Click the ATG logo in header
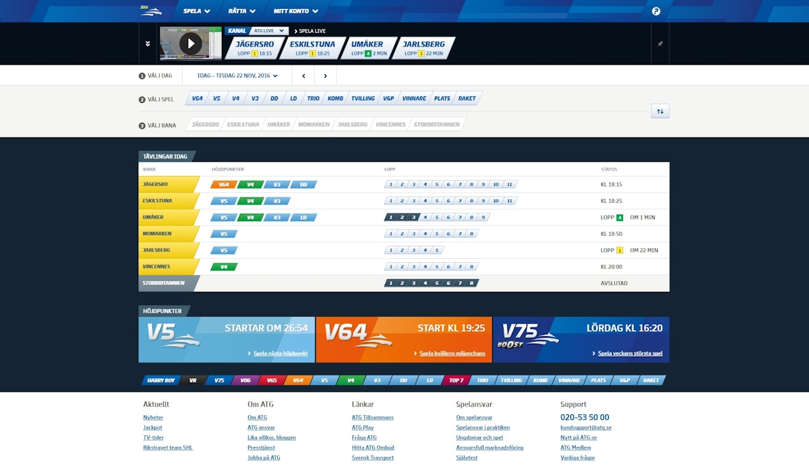 pyautogui.click(x=150, y=11)
